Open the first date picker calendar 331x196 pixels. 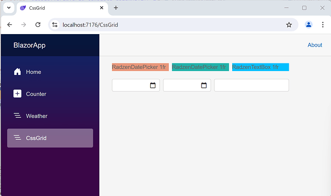pyautogui.click(x=153, y=86)
